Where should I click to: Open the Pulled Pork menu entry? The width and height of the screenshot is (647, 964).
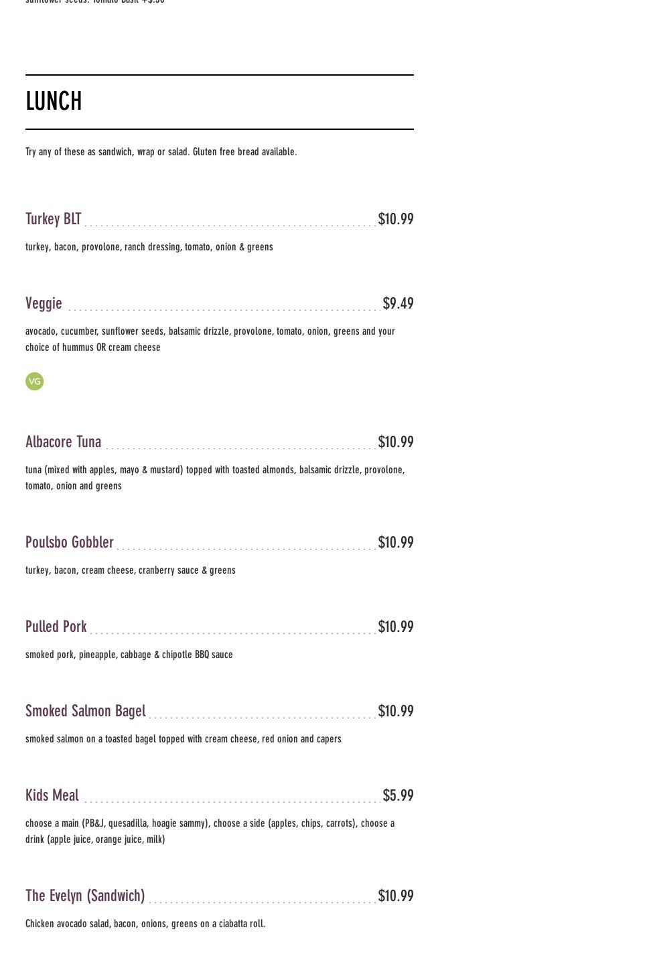pyautogui.click(x=56, y=627)
